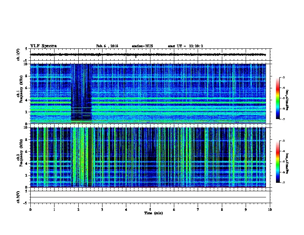304x235 pixels.
Task: Click the ch.2 frequency tick '6'
Action: (27, 151)
